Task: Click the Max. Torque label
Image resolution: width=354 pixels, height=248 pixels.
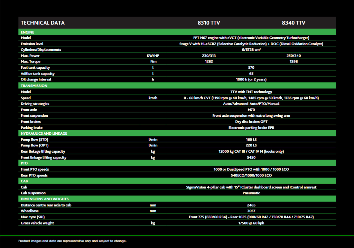Action: pos(30,61)
